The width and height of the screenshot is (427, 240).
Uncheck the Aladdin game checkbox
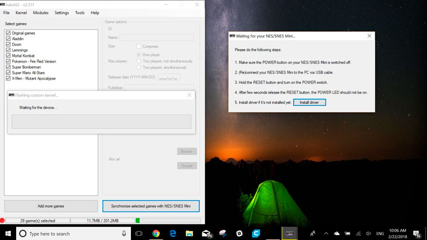[8, 38]
